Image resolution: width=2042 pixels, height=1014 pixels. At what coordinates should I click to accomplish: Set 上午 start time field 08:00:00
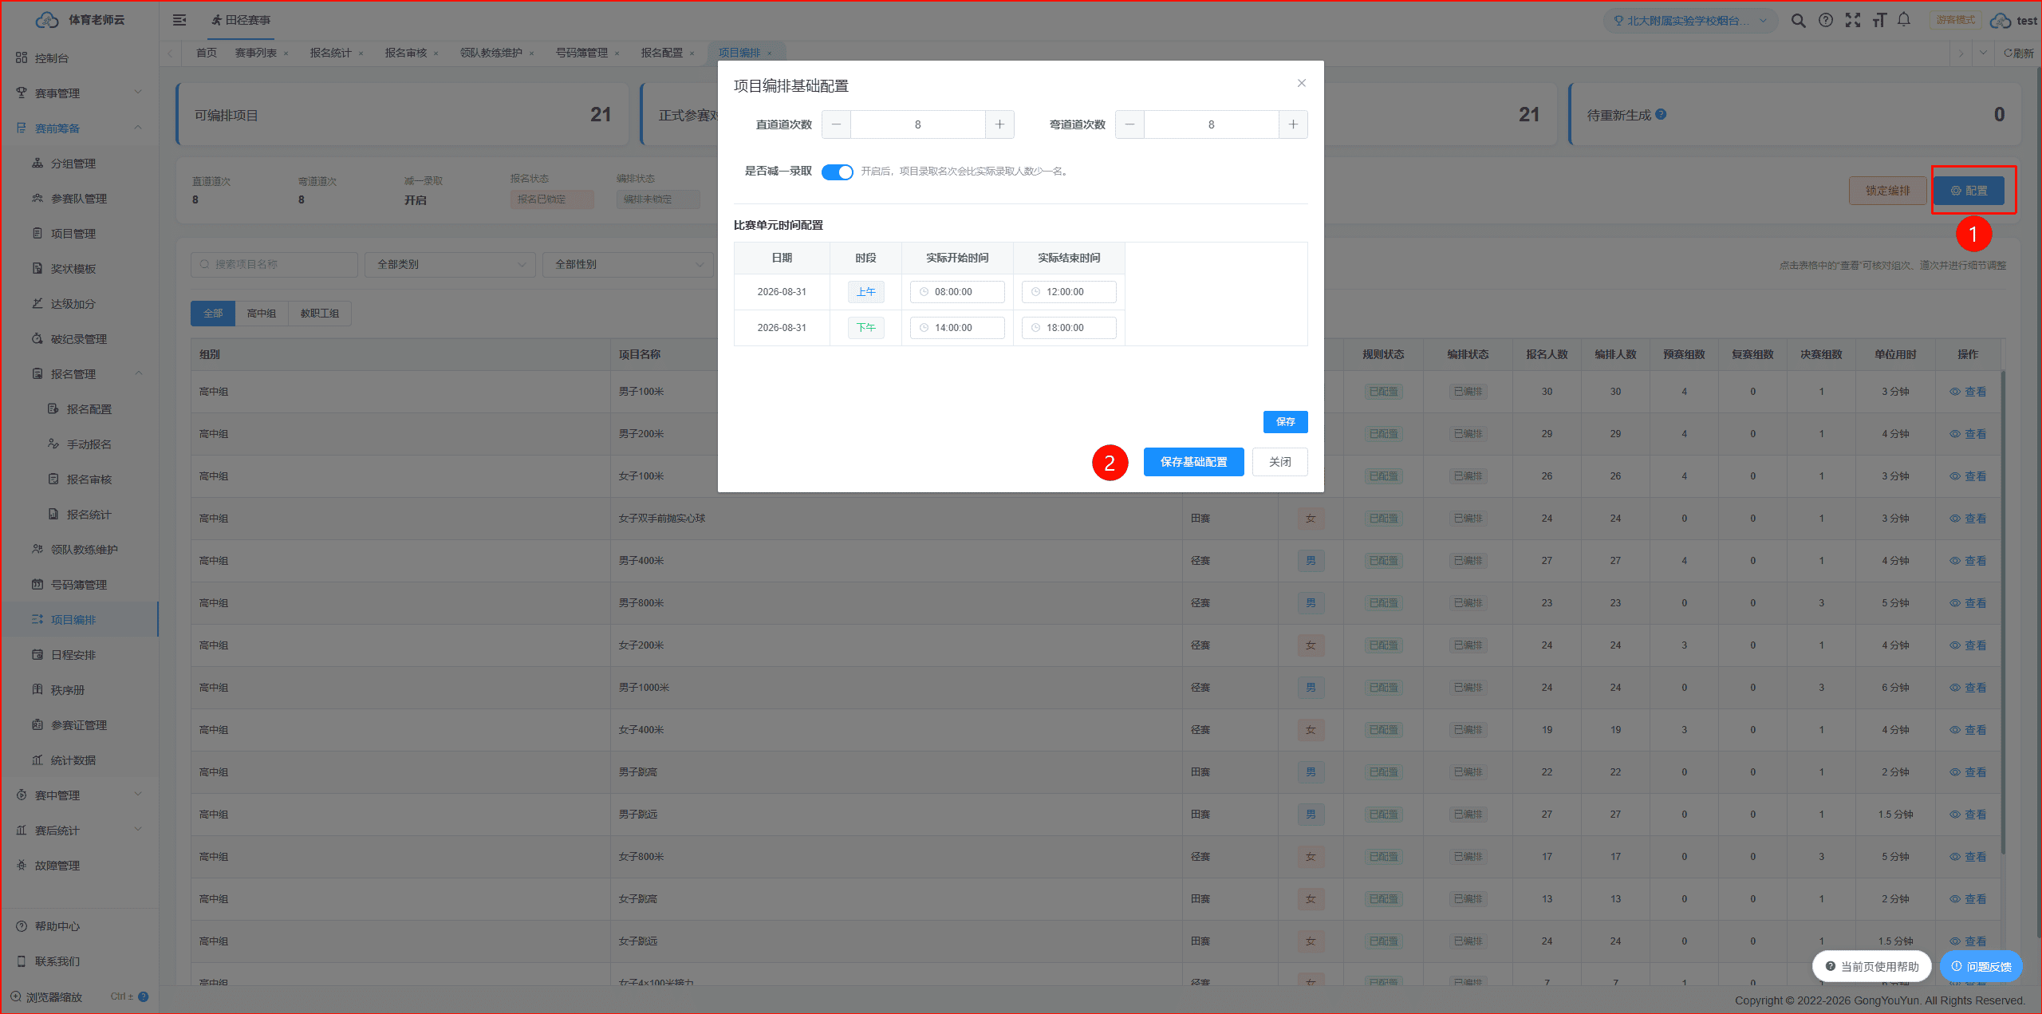coord(957,292)
